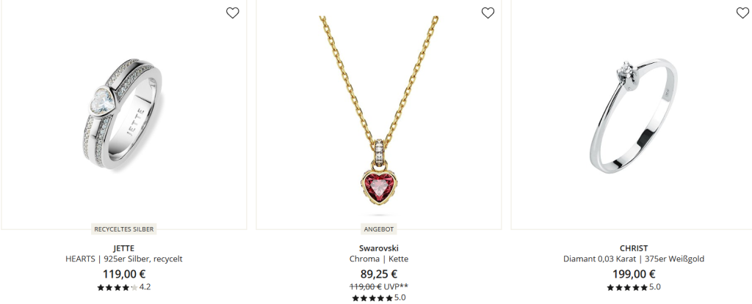
Task: Open the CHRIST brand name link
Action: pos(634,248)
